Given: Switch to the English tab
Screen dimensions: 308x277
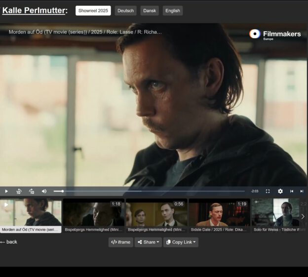Looking at the screenshot, I should click(173, 10).
